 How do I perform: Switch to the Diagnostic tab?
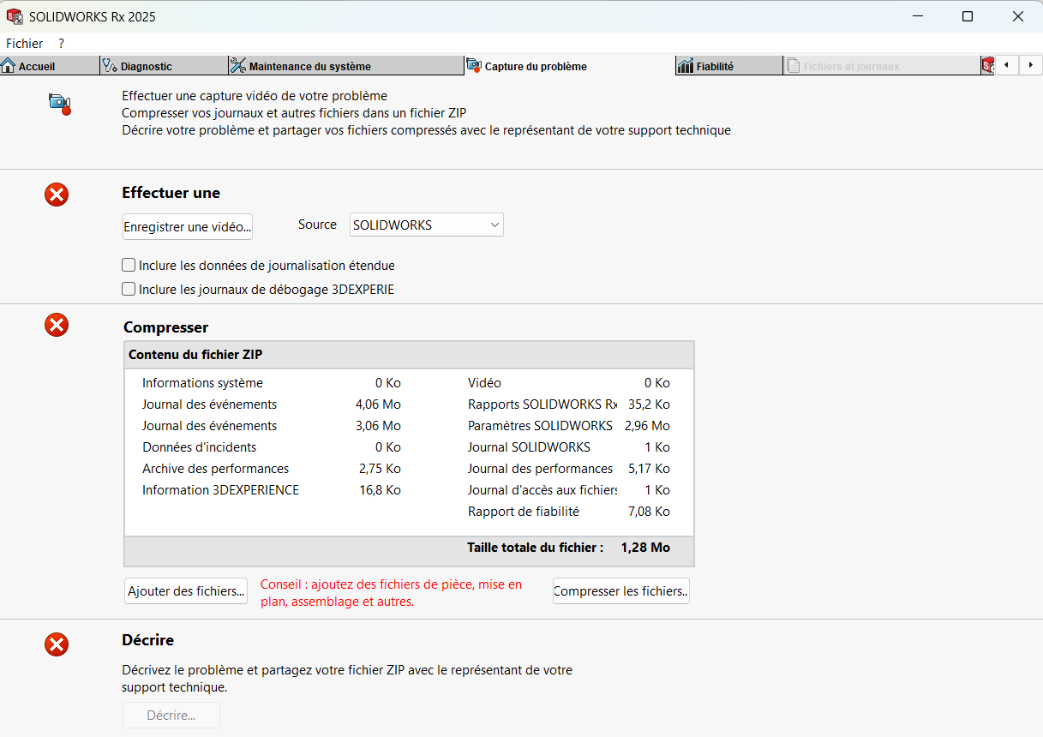[163, 66]
